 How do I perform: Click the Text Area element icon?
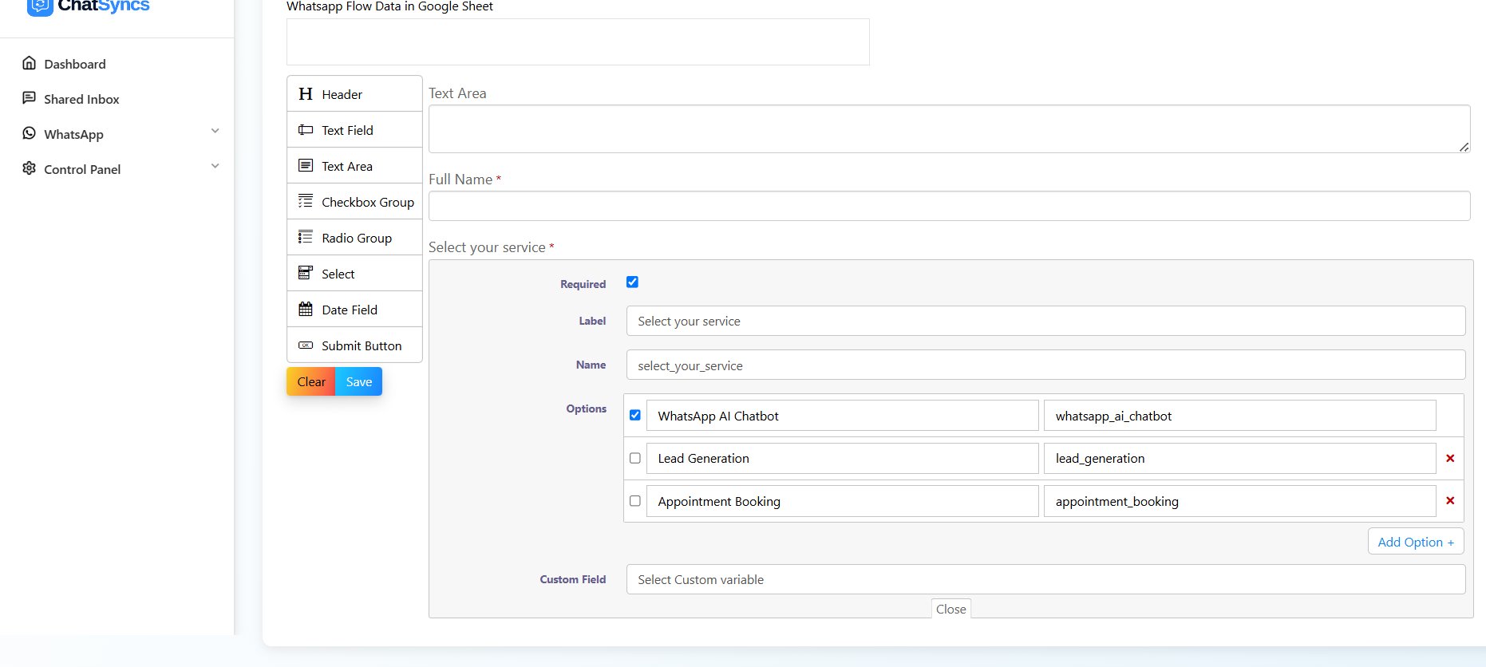pyautogui.click(x=306, y=166)
